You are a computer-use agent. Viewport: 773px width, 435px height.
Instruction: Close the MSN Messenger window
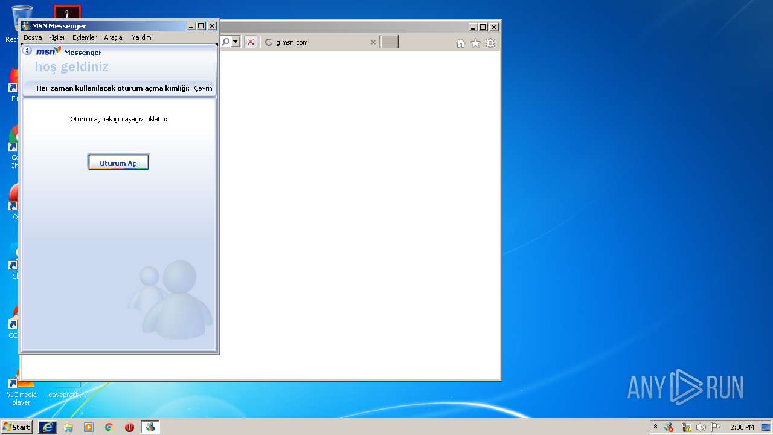(x=212, y=26)
